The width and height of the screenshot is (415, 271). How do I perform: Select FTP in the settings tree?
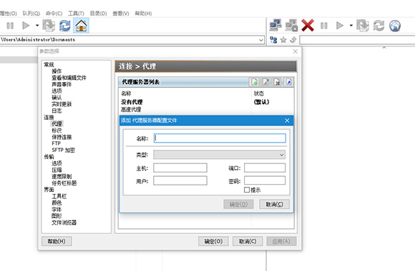56,143
